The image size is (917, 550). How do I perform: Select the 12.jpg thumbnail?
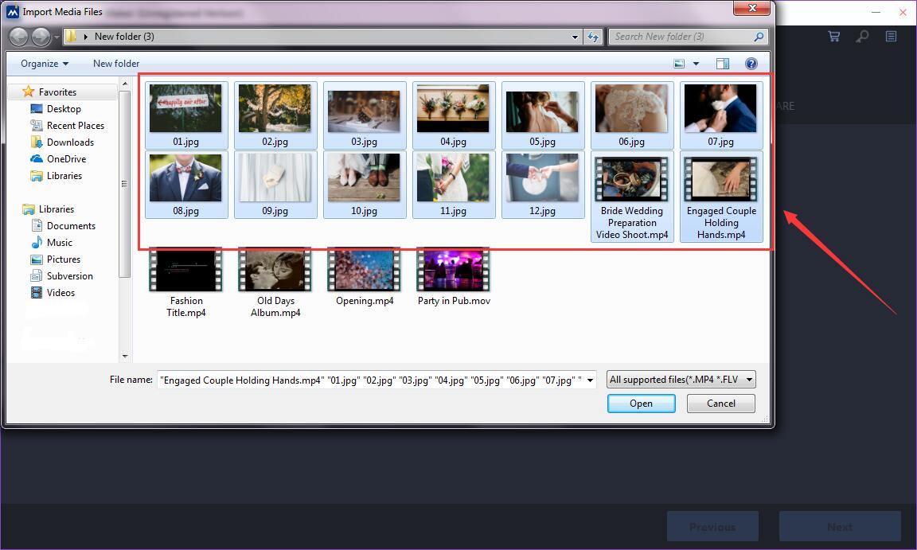pos(543,185)
